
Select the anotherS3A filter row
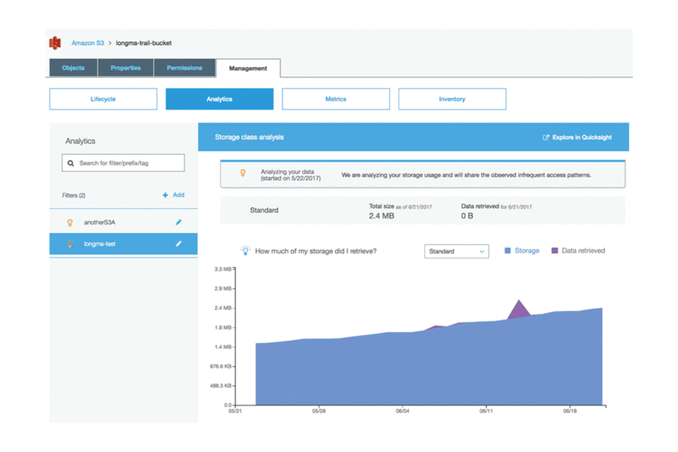123,222
